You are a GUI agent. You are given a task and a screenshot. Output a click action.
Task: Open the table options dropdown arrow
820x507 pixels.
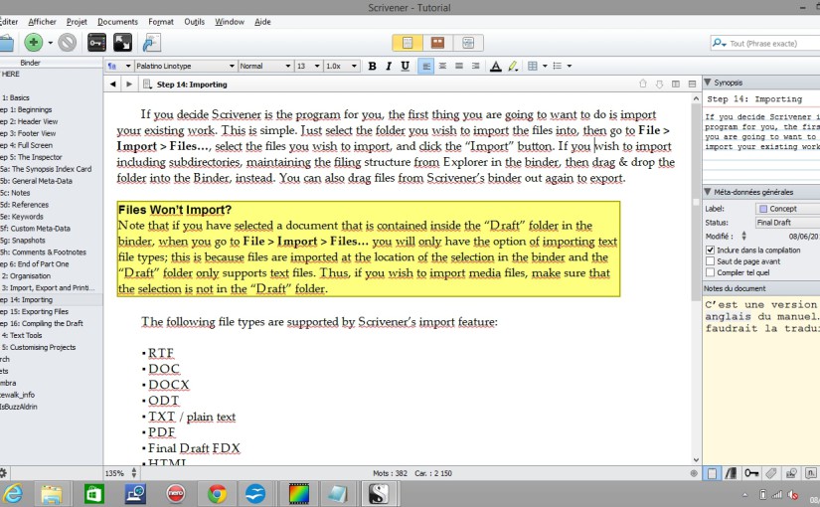click(545, 66)
